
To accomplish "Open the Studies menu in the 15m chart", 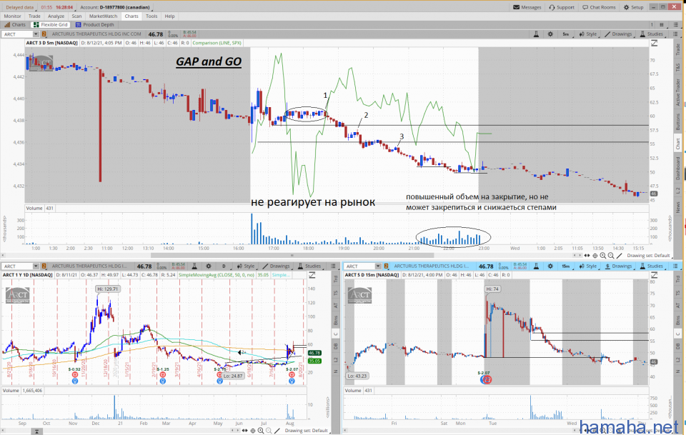I will 652,266.
